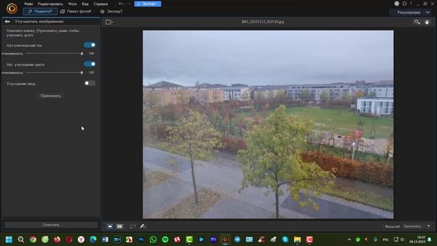This screenshot has height=246, width=437.
Task: Switch to the Редактор tab
Action: click(x=40, y=12)
